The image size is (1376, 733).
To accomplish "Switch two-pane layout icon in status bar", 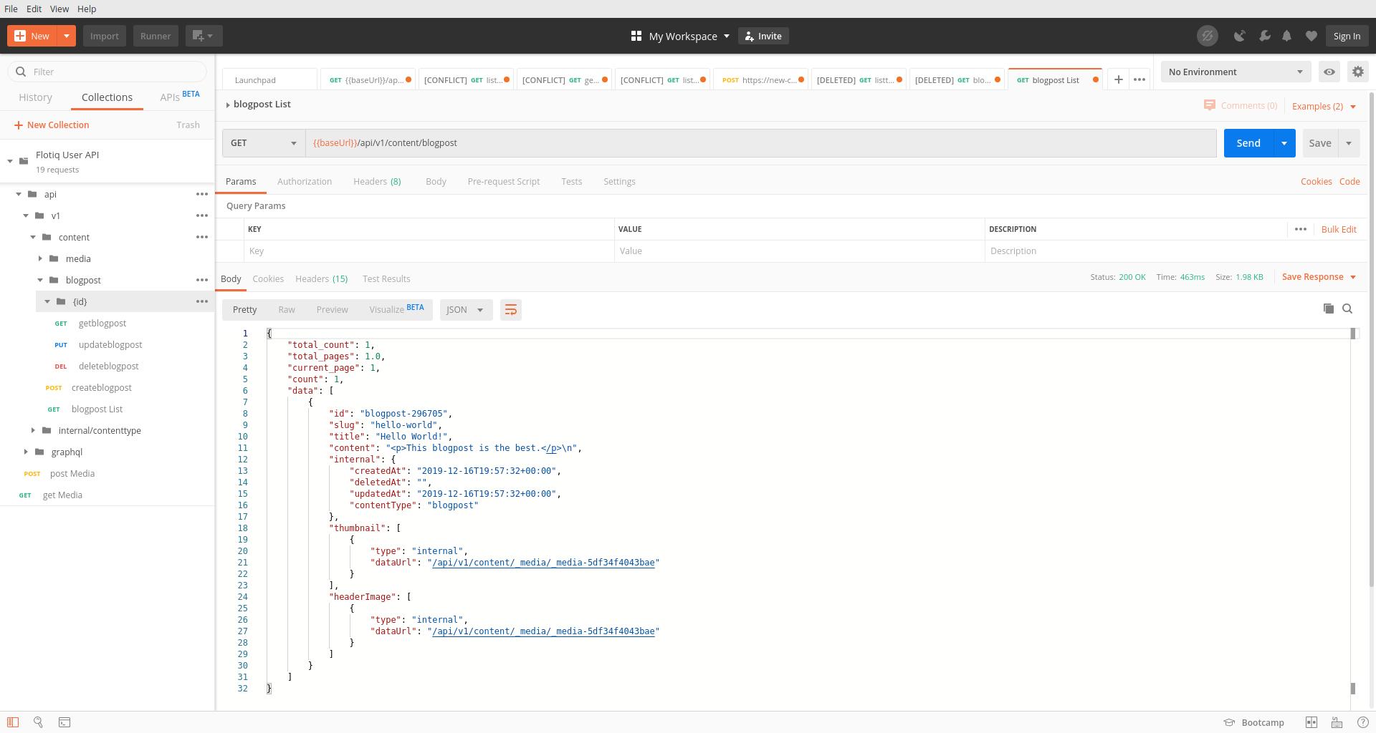I will (1311, 722).
